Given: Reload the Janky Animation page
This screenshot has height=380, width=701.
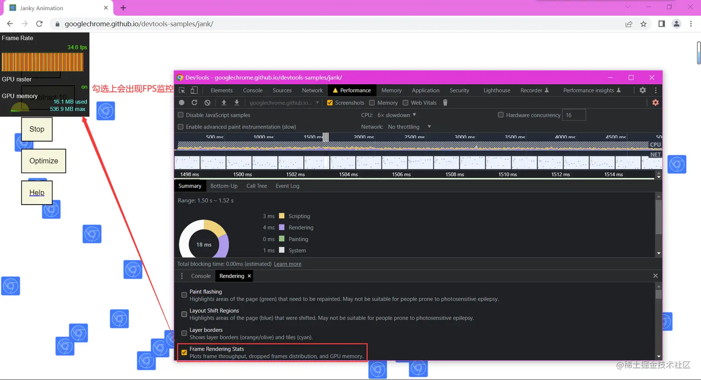Looking at the screenshot, I should click(39, 24).
